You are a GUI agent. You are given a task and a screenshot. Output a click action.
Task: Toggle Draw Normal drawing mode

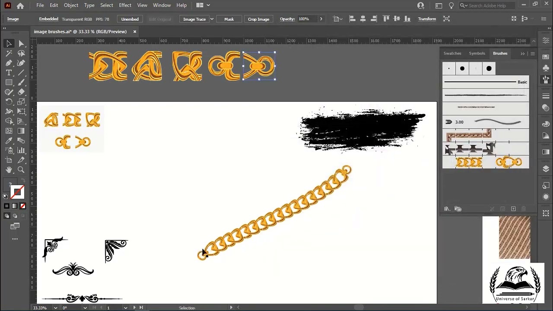[7, 216]
